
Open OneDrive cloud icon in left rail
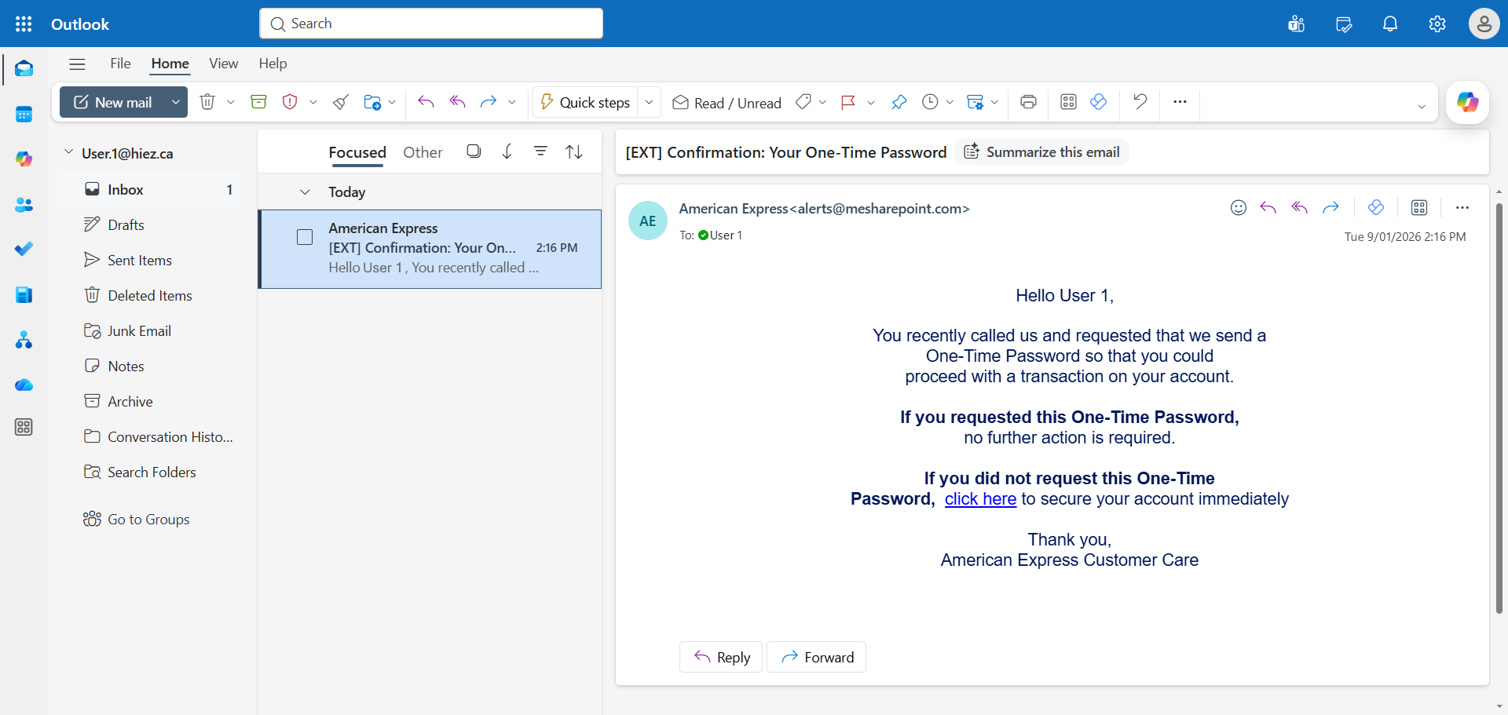click(x=24, y=385)
